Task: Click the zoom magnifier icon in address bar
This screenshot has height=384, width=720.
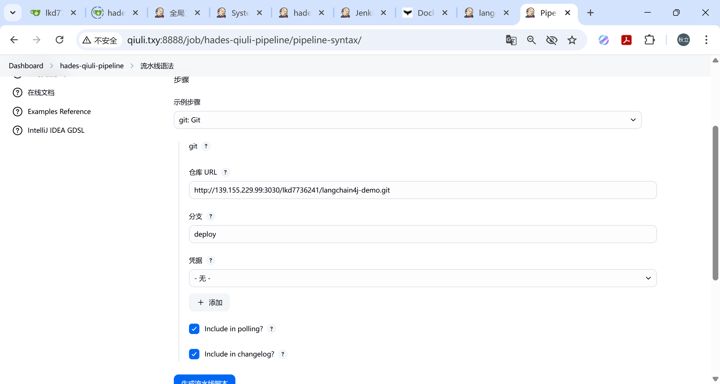Action: point(531,40)
